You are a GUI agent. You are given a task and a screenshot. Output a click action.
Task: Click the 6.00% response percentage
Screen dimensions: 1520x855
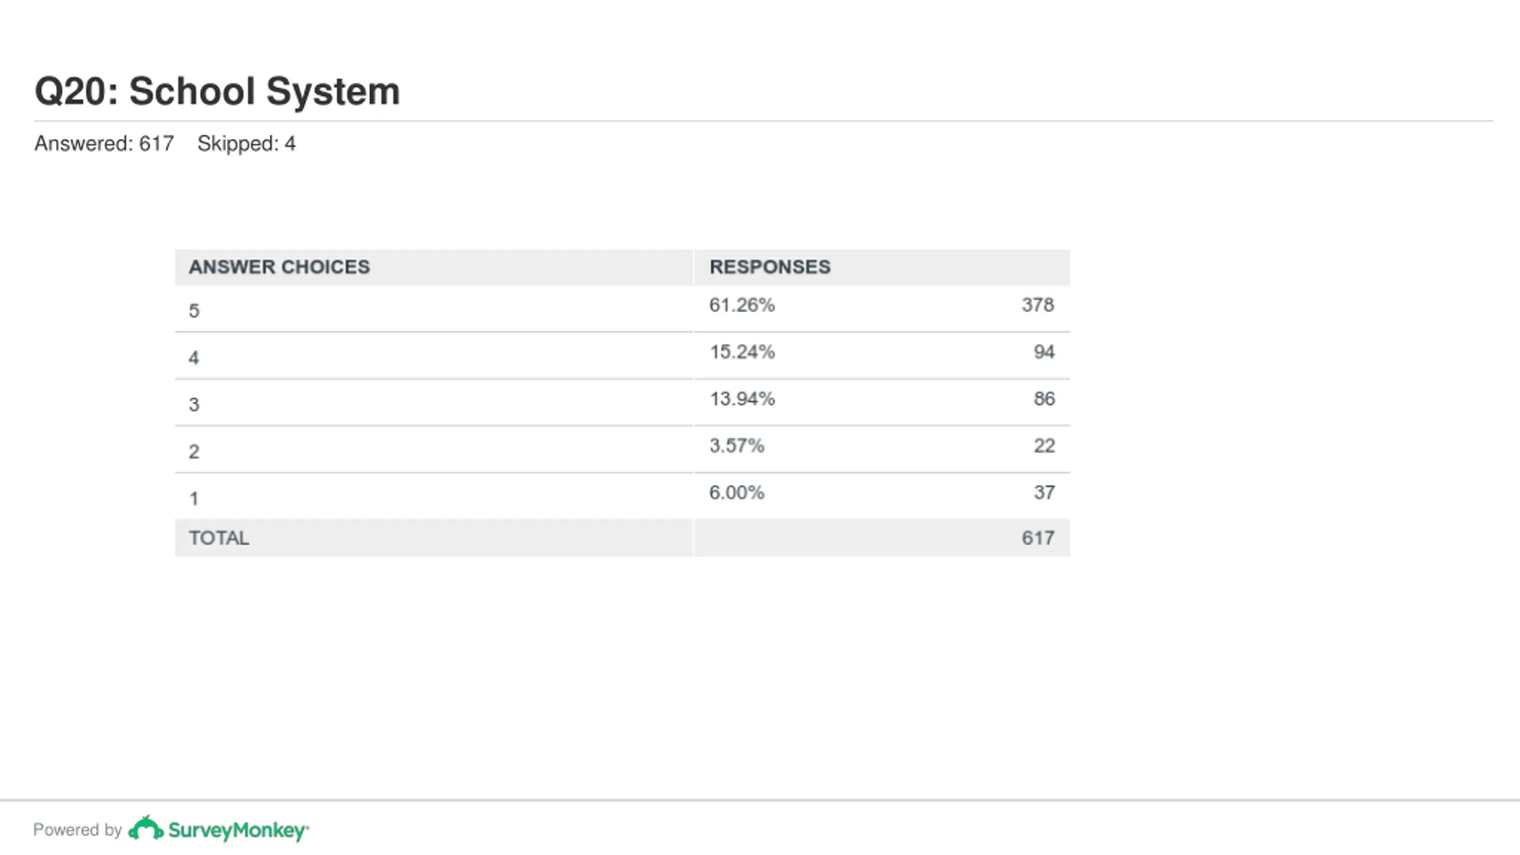coord(737,493)
